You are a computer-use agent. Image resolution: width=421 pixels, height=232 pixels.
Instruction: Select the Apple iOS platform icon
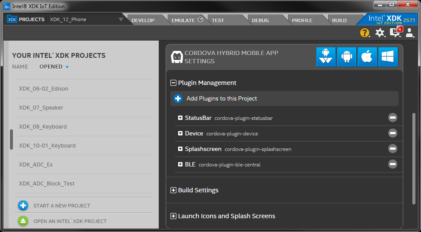(x=368, y=57)
